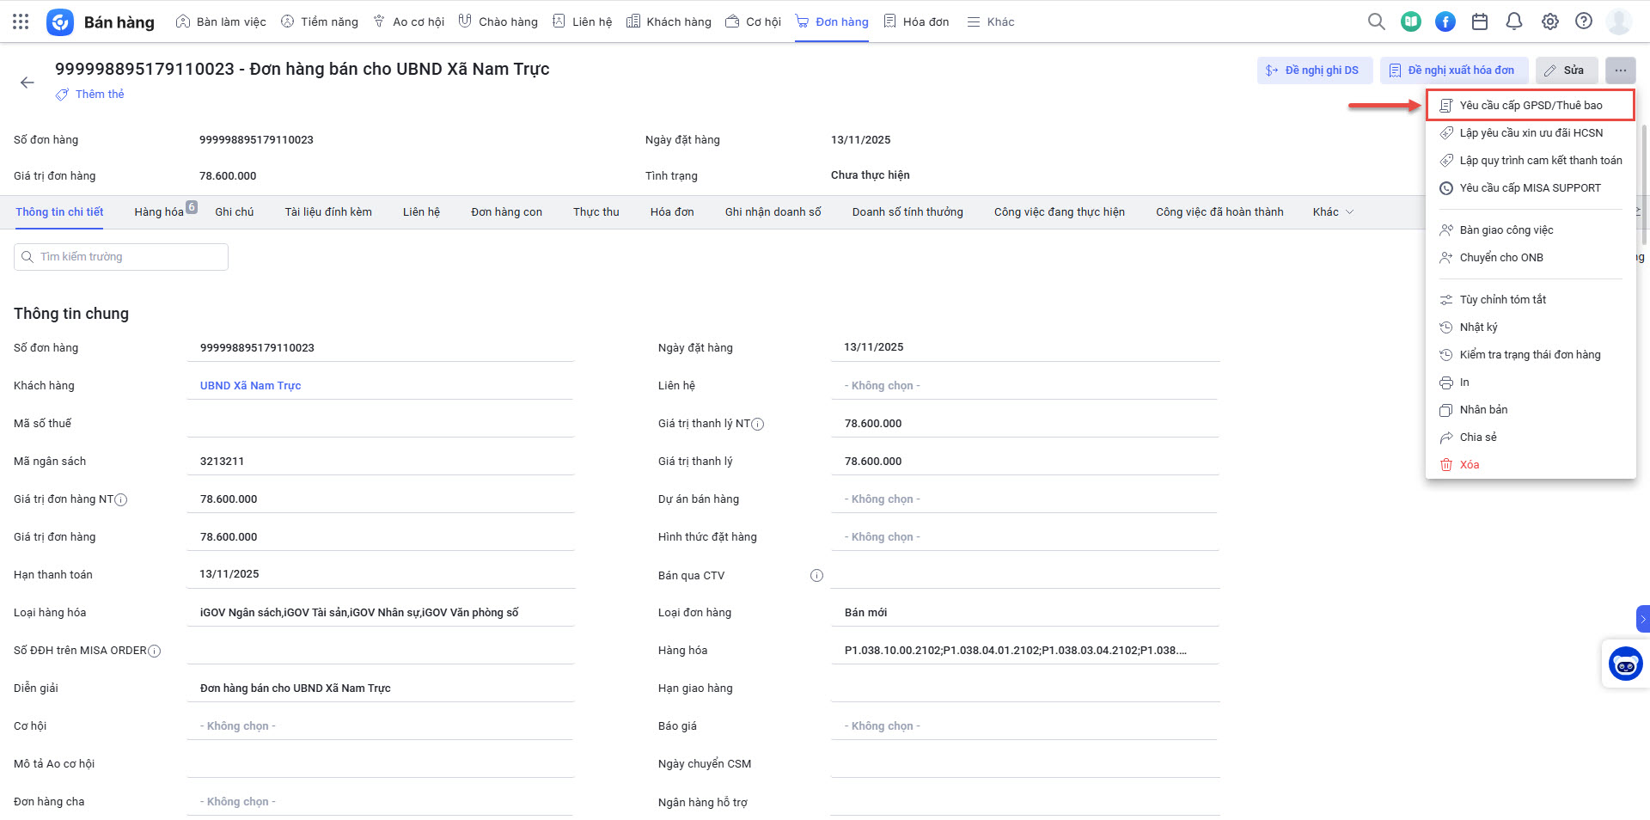Choose Xóa from the menu
Screen dimensions: 1650x820
coord(1469,465)
